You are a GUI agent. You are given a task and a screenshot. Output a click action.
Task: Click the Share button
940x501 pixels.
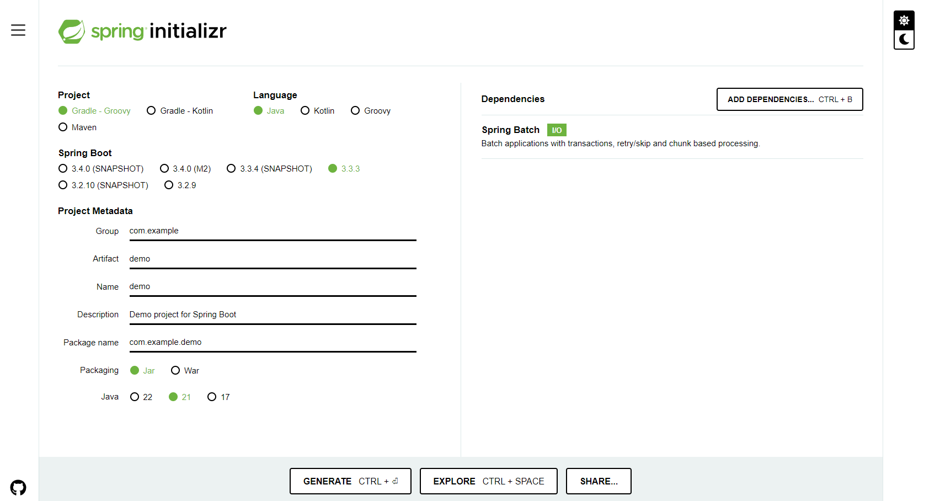pos(599,481)
